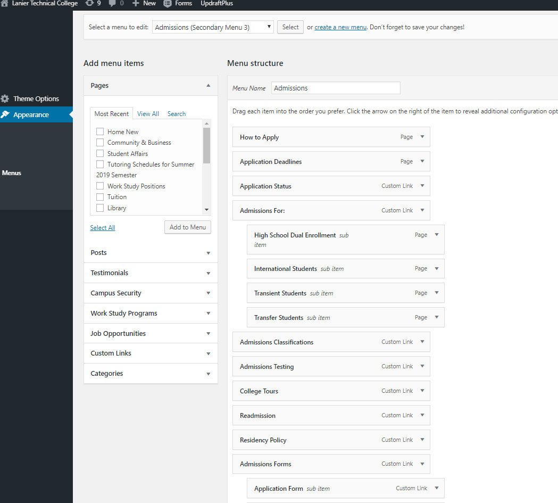Expand Admissions Testing item arrow
Image resolution: width=558 pixels, height=503 pixels.
pyautogui.click(x=422, y=366)
